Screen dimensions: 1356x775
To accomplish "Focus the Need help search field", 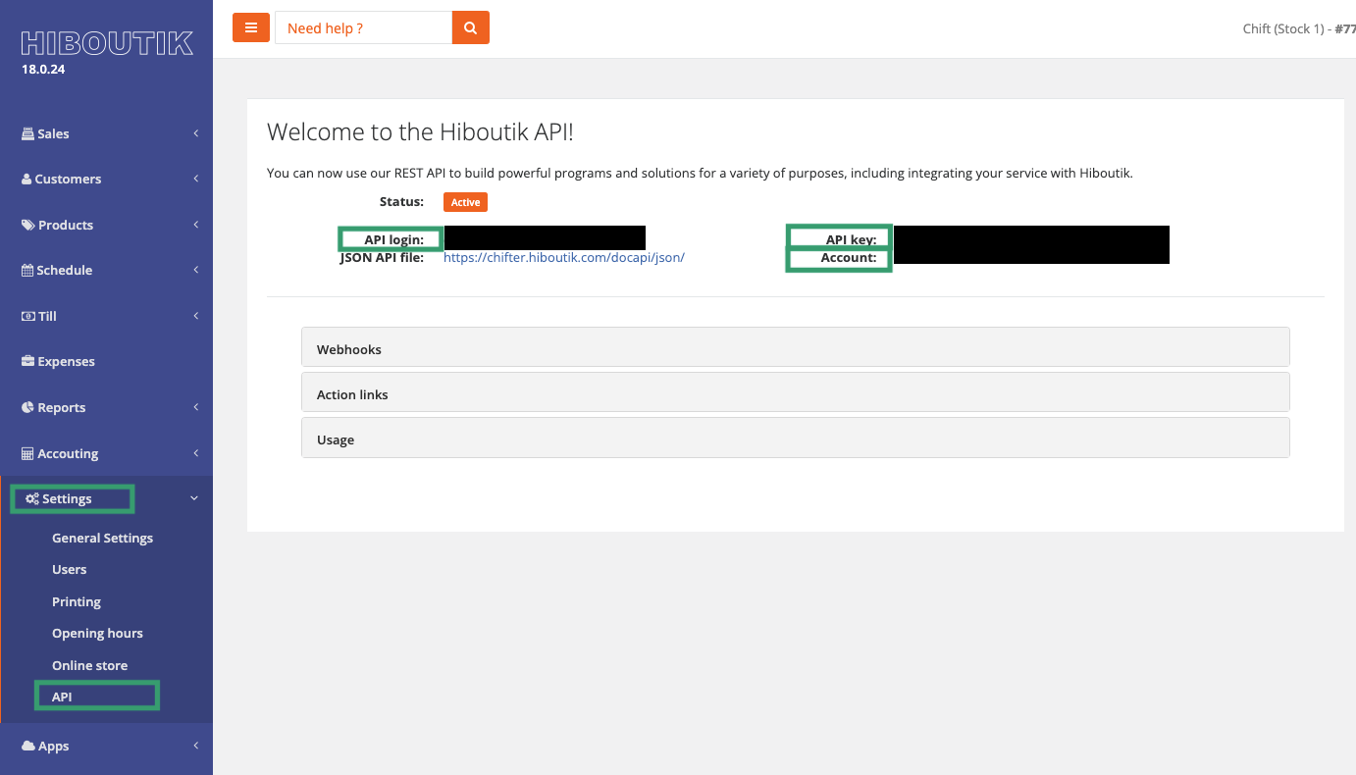I will pyautogui.click(x=363, y=27).
